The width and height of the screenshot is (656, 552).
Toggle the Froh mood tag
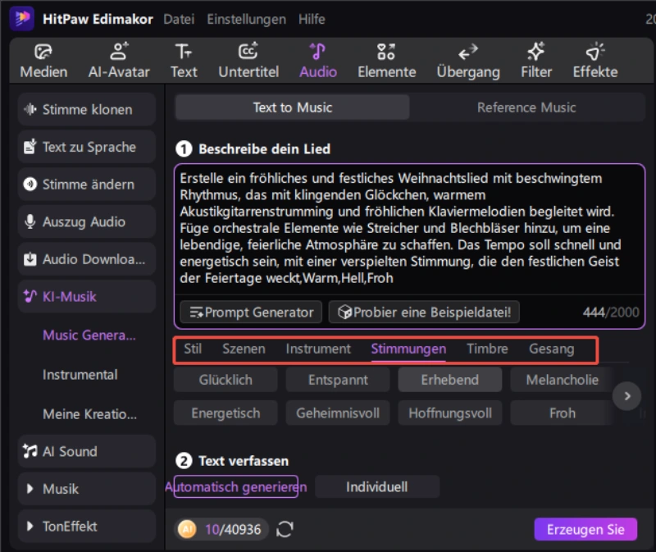click(x=562, y=413)
